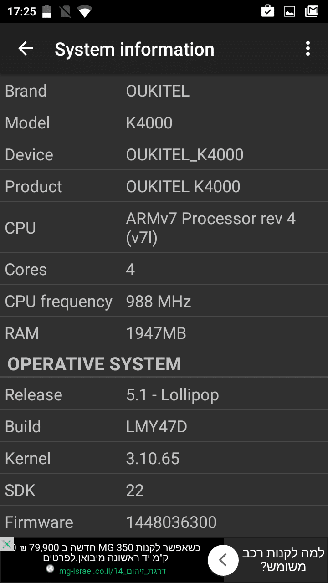Open the mg-israel.co.il ad link
This screenshot has height=583, width=328.
112,571
